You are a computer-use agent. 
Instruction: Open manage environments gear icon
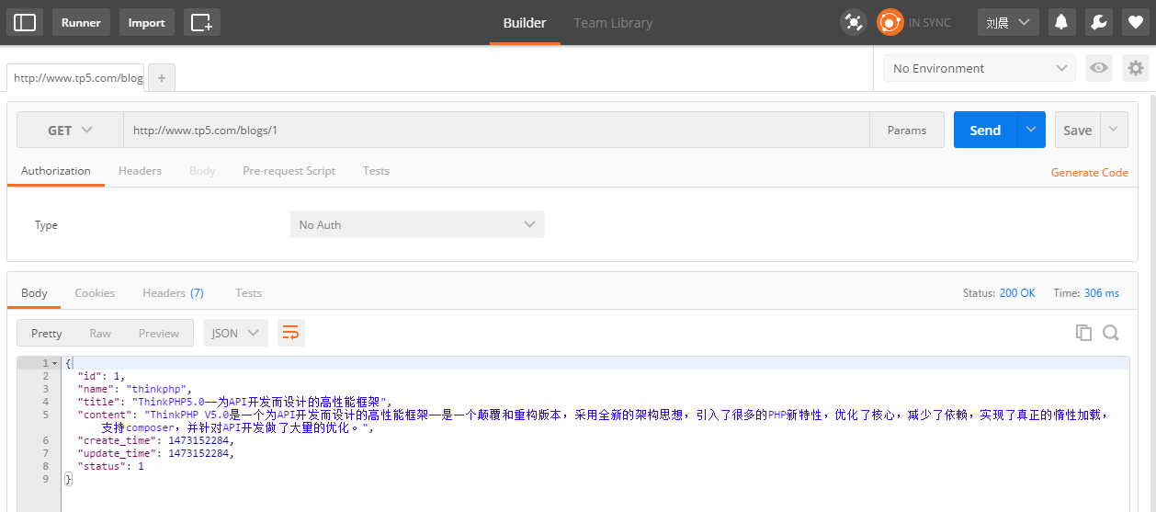[x=1136, y=68]
